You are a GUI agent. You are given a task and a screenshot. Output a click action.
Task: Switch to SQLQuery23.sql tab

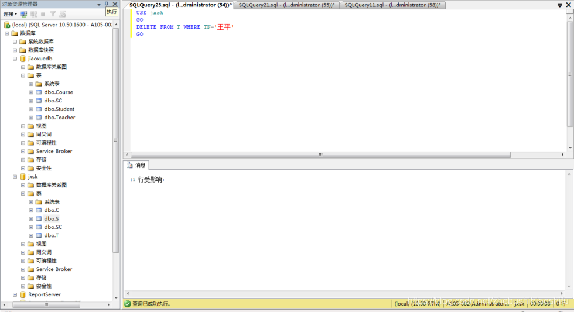(x=180, y=5)
